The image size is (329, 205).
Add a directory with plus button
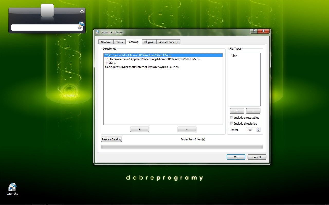139,129
